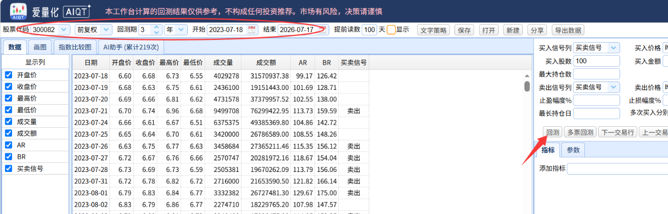Click the BR value 166.14
This screenshot has height=214, width=668.
pyautogui.click(x=326, y=181)
